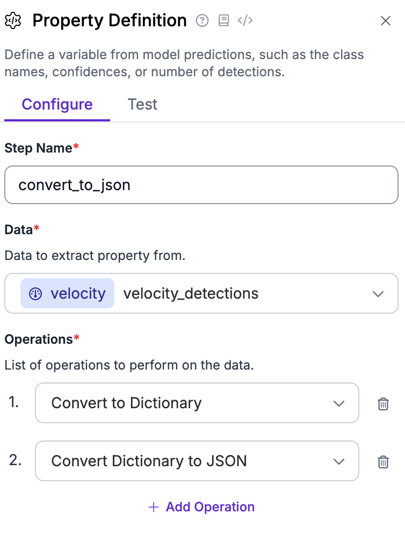Expand the second operation's chevron arrow

click(339, 461)
